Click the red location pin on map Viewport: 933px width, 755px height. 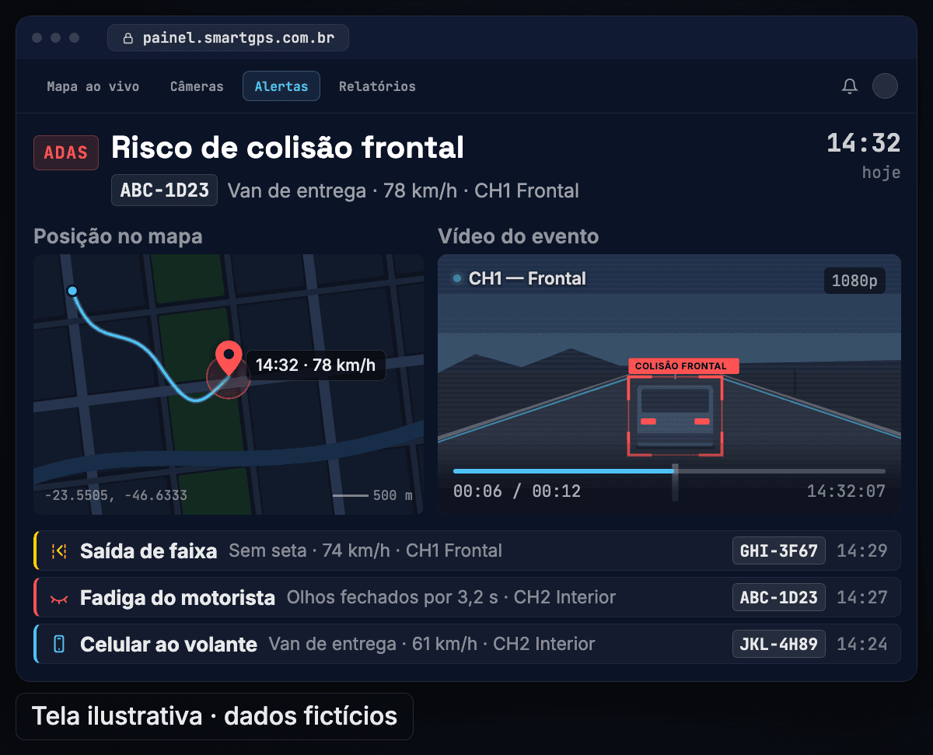[228, 359]
